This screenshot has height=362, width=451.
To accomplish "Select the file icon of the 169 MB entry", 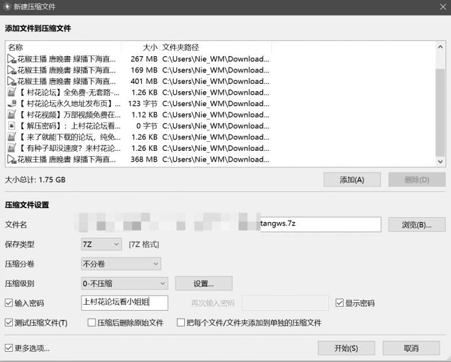I will (x=11, y=70).
